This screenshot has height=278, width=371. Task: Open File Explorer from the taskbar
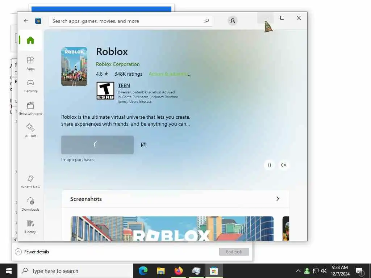pyautogui.click(x=161, y=271)
